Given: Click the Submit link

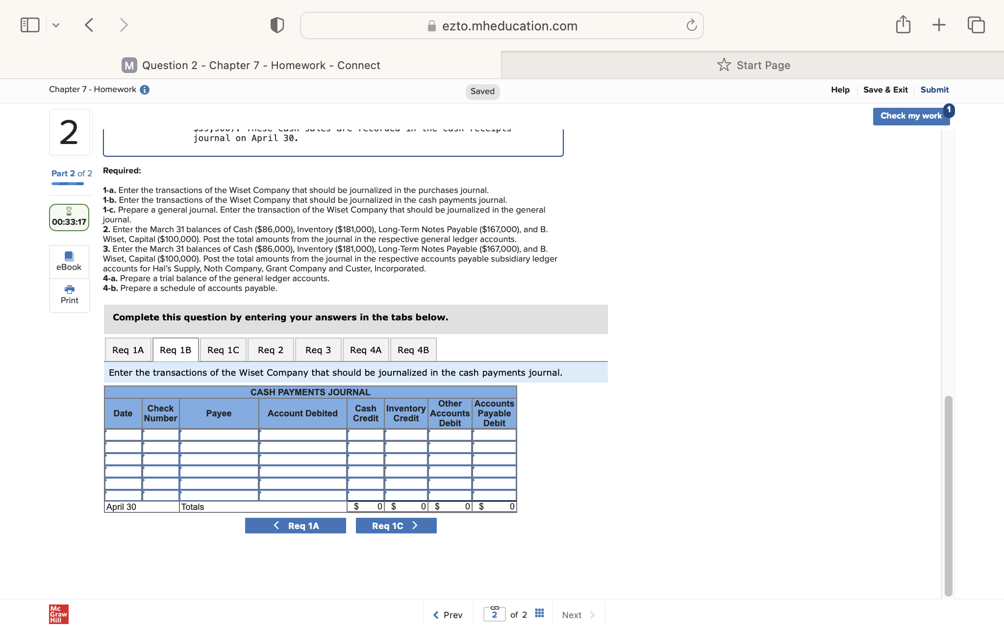Looking at the screenshot, I should [934, 89].
